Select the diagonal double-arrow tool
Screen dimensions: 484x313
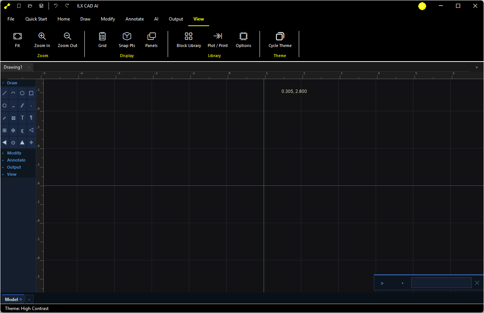click(x=4, y=118)
